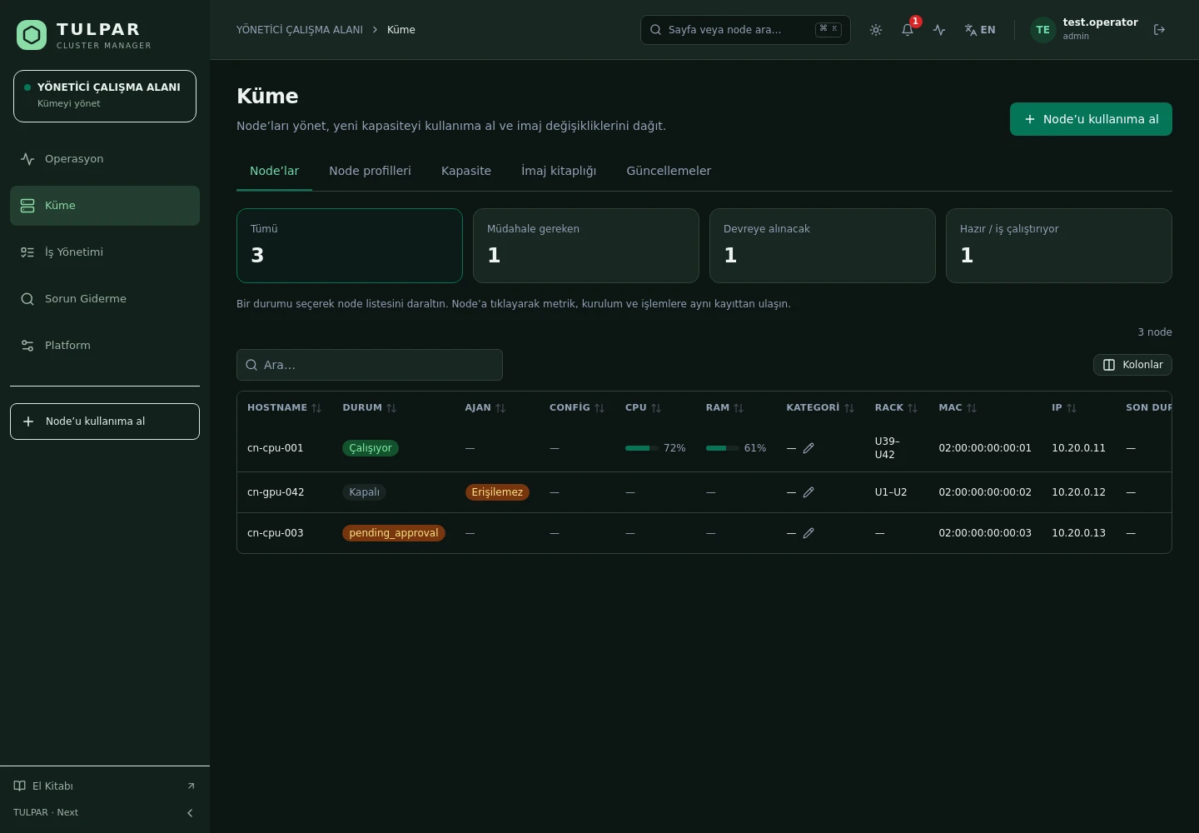Sort table by CPU column

pyautogui.click(x=644, y=408)
